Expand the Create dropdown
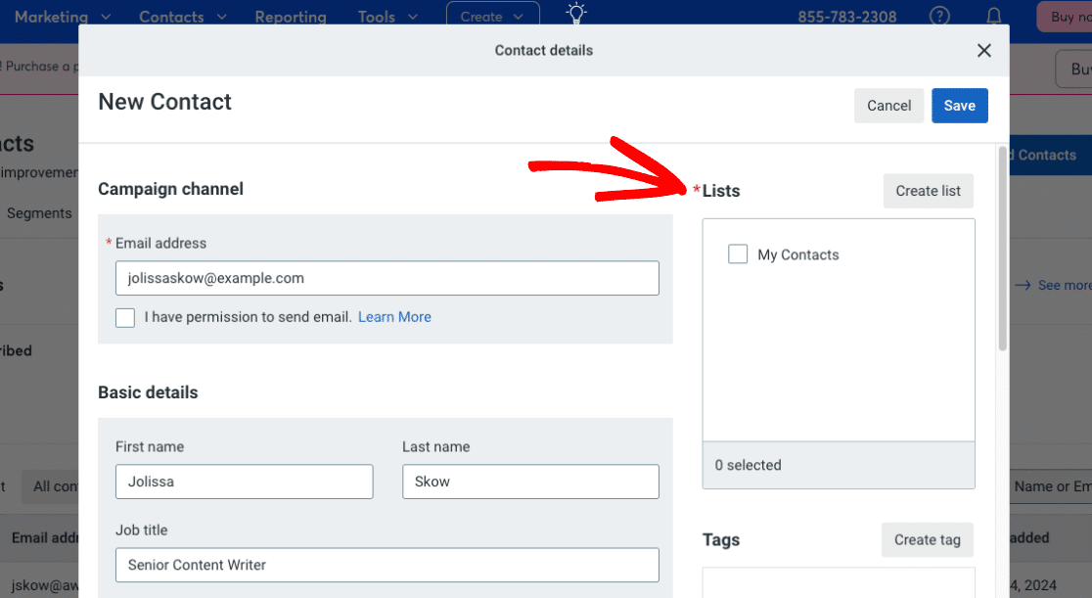This screenshot has height=598, width=1092. [492, 16]
